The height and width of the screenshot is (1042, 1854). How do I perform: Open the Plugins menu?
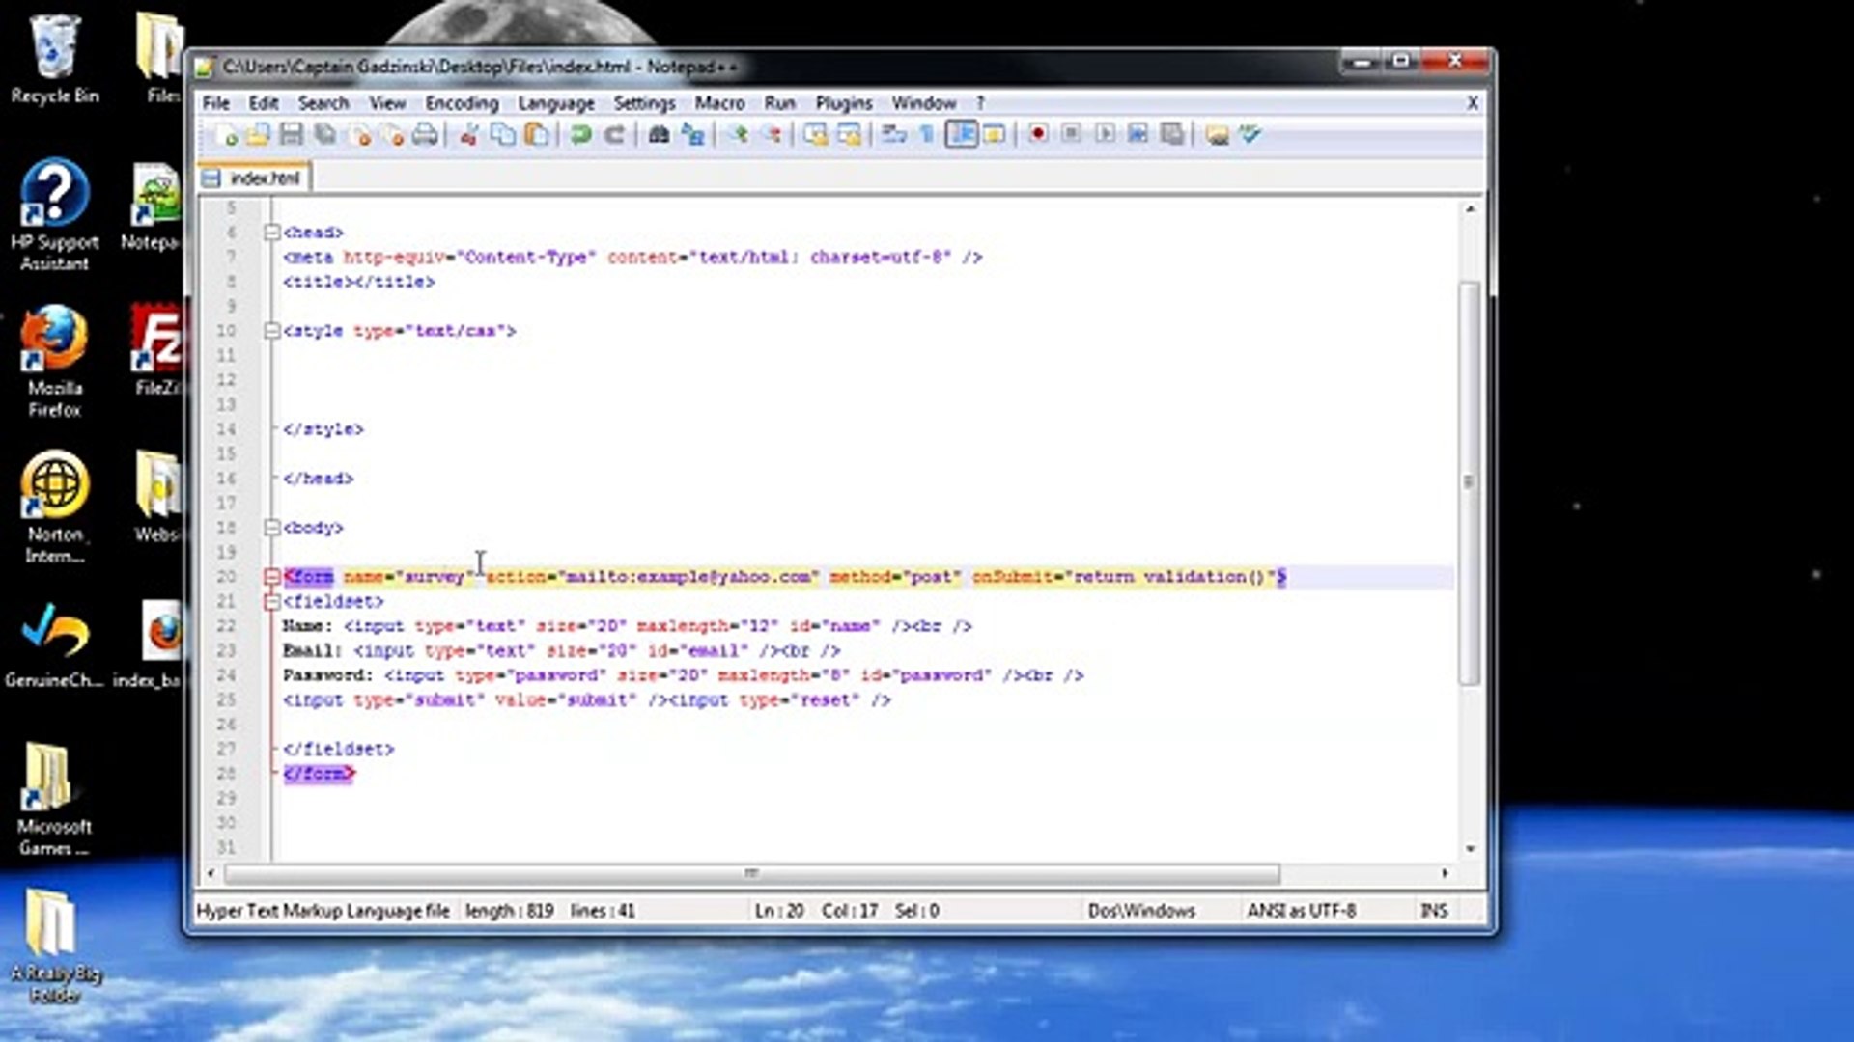pyautogui.click(x=844, y=103)
